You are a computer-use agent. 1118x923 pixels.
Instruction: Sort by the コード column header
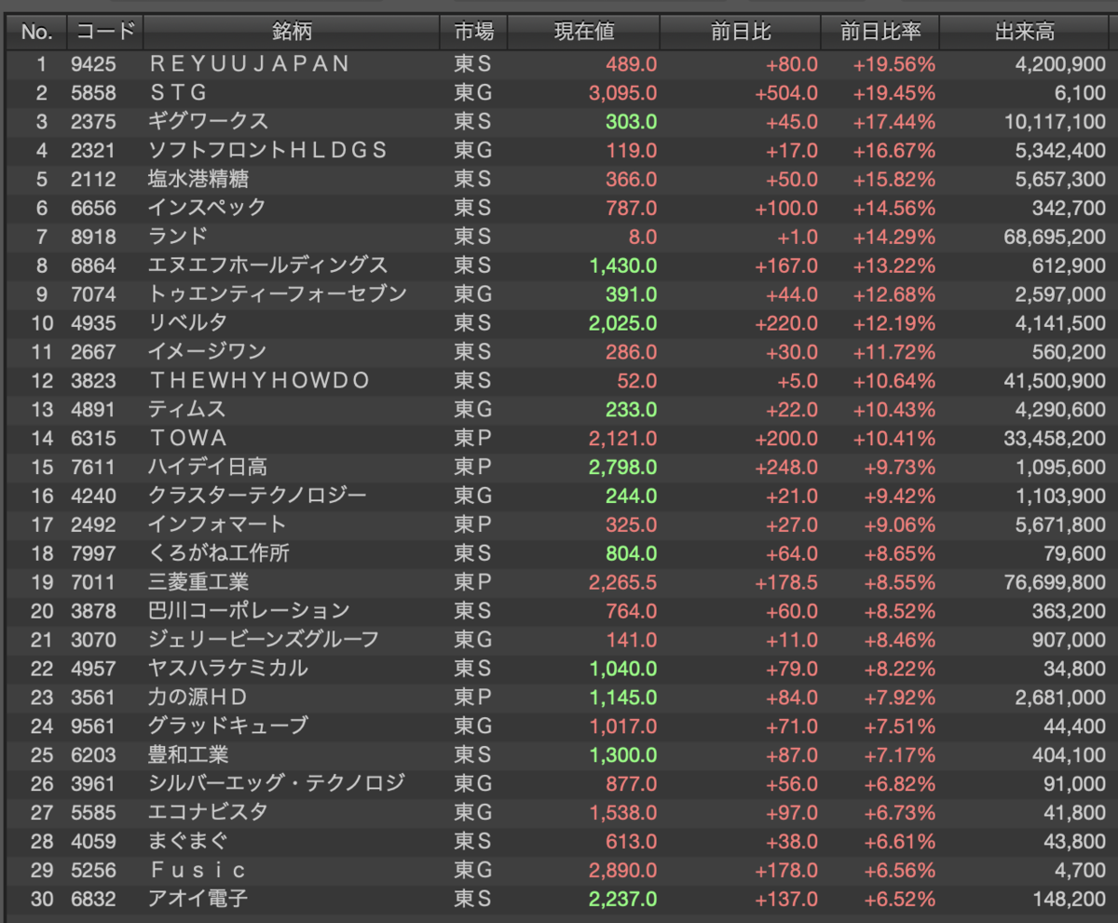point(105,32)
